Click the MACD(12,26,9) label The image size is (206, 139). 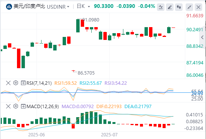coord(43,107)
